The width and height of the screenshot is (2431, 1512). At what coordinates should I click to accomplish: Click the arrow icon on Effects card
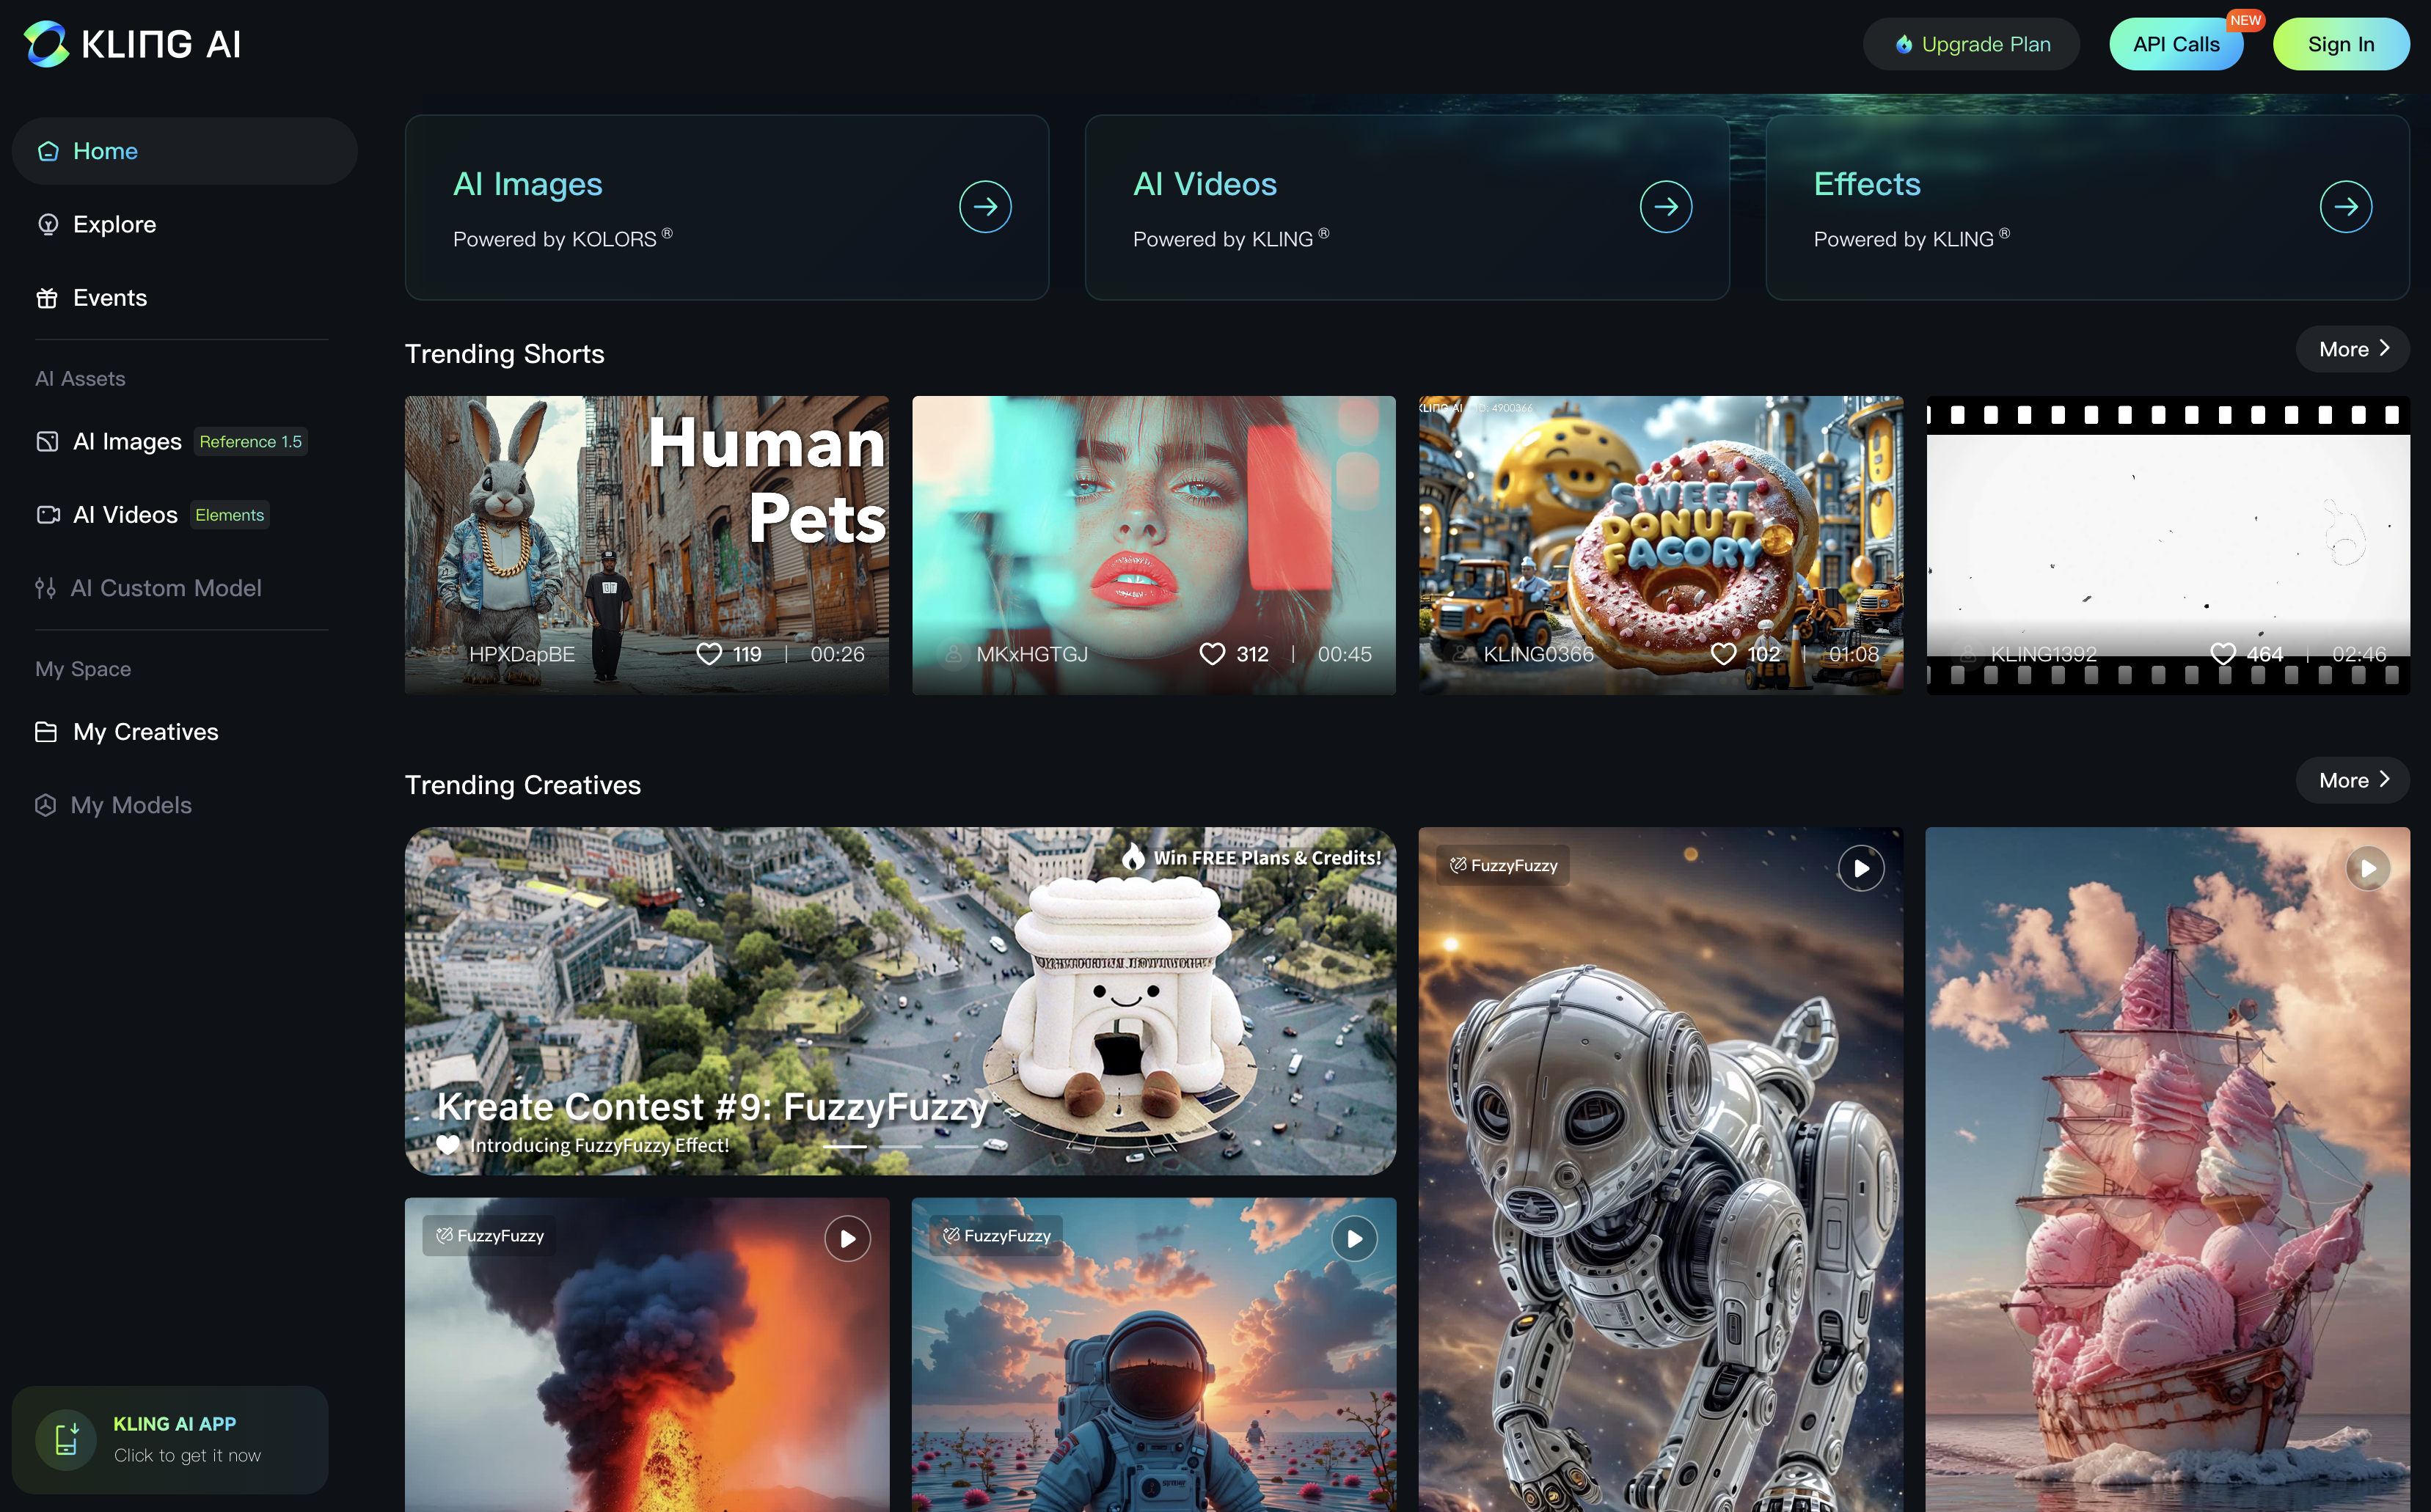pyautogui.click(x=2345, y=207)
